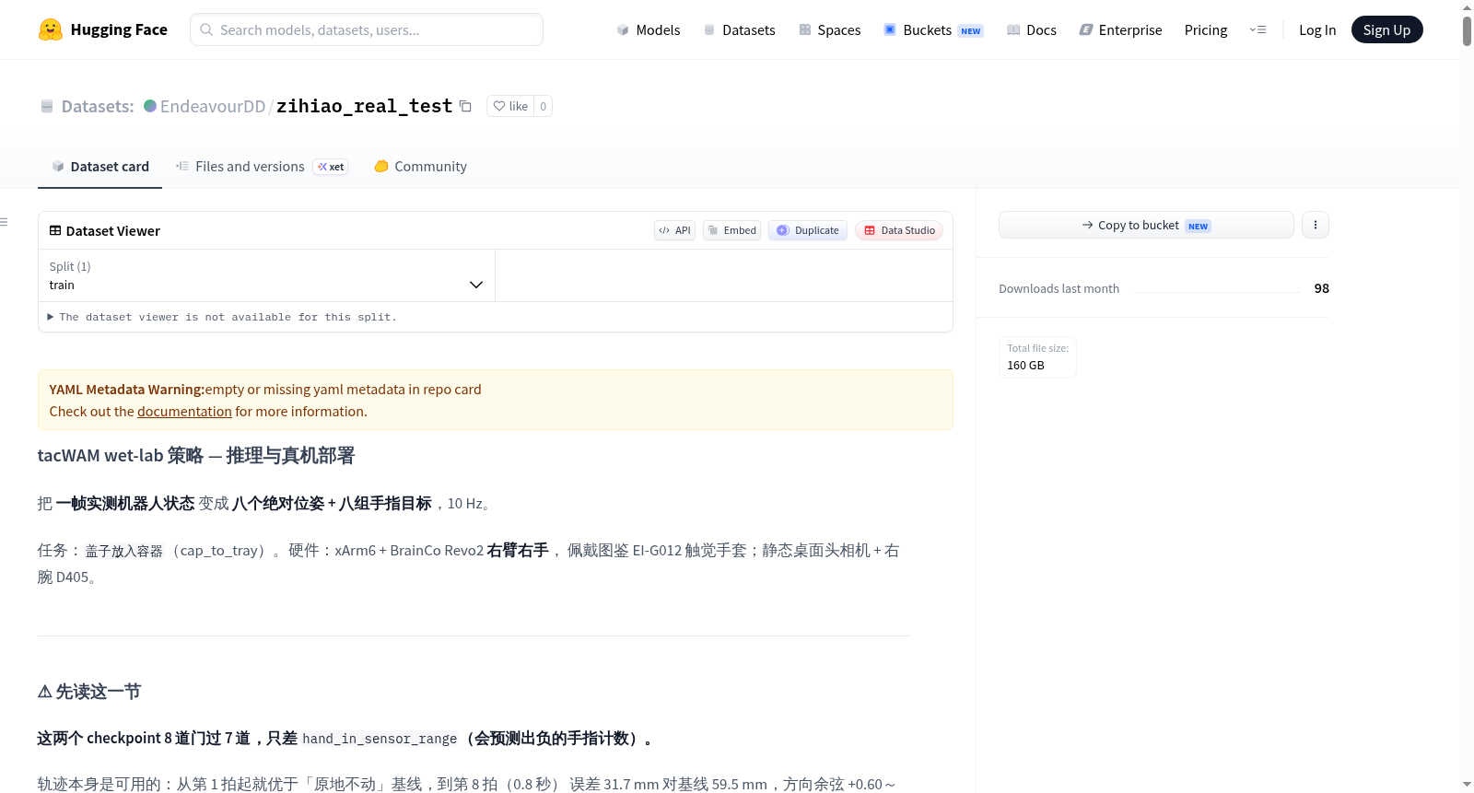
Task: Click the tacWAM wet-lab heading
Action: tap(196, 456)
